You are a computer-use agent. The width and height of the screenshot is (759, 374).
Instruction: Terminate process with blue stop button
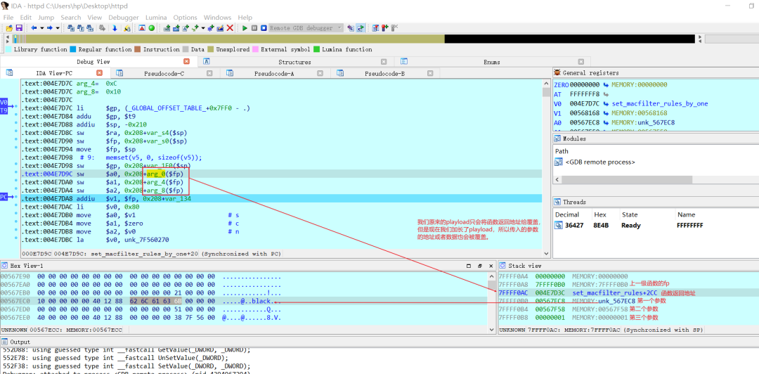pyautogui.click(x=264, y=28)
